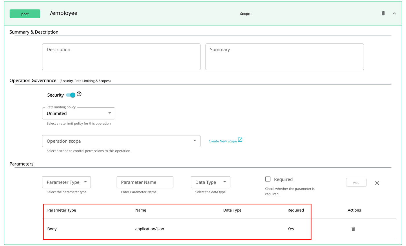Check the Required checkbox
The width and height of the screenshot is (406, 246).
point(268,179)
